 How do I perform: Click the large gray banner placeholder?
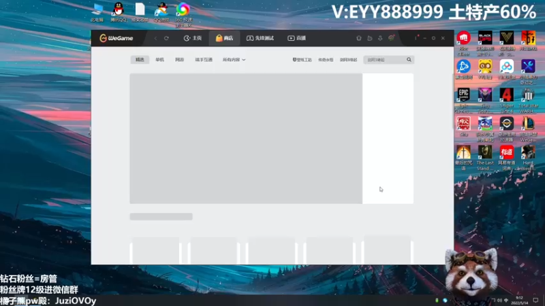(246, 139)
